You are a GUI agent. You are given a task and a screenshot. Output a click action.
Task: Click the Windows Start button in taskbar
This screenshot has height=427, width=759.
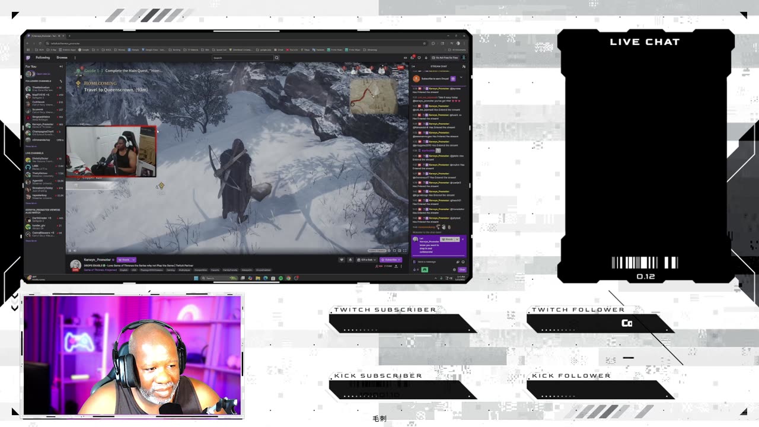point(196,278)
